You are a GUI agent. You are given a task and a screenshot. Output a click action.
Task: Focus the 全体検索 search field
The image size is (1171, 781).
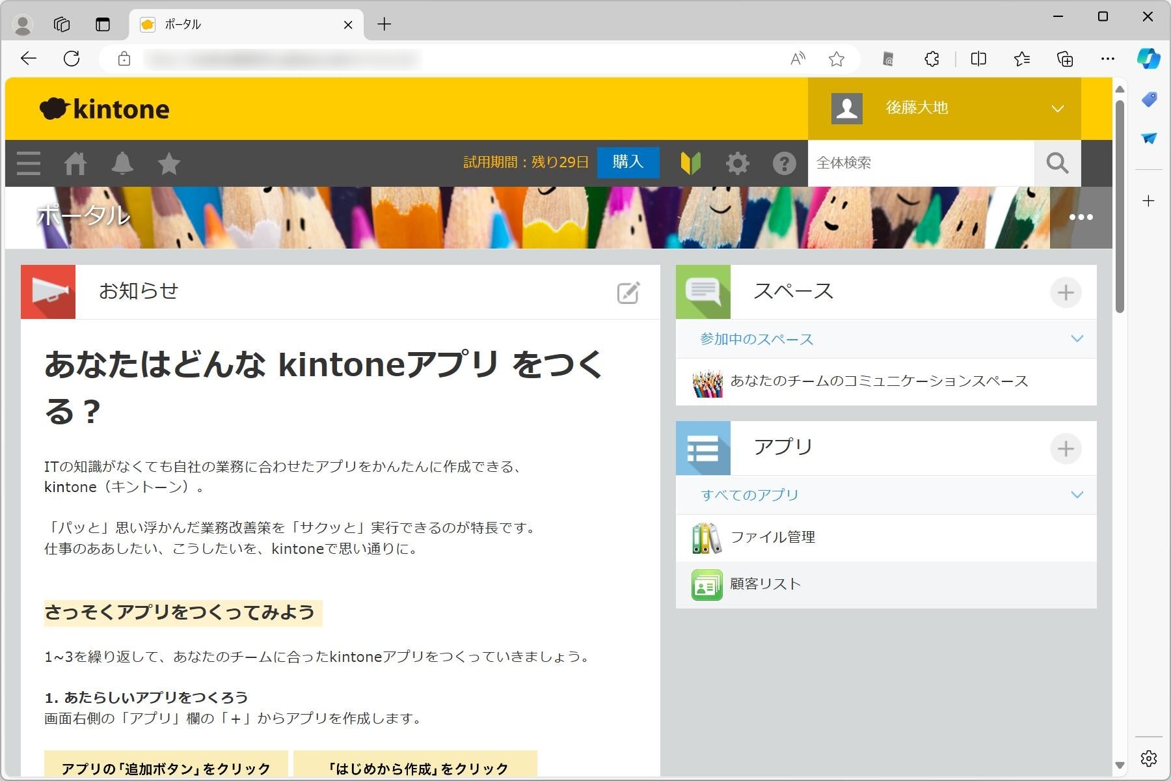click(x=921, y=163)
